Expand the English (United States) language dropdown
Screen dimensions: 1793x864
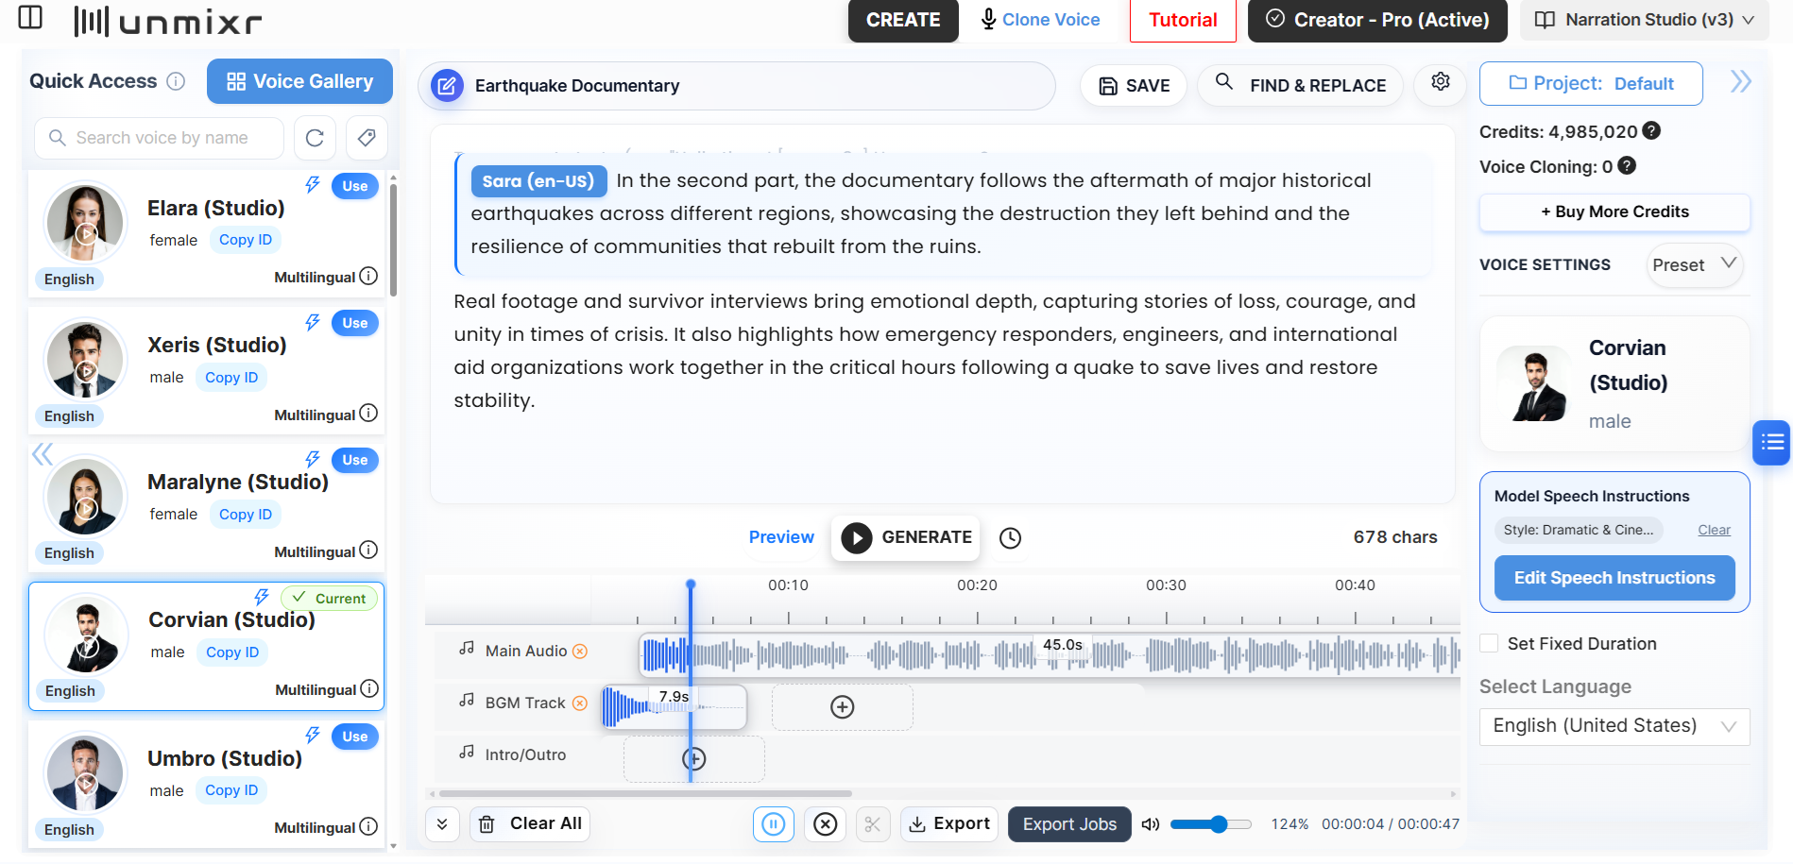click(1614, 726)
